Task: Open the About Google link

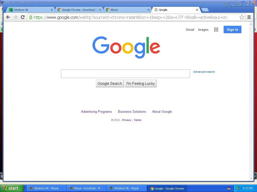Action: [162, 112]
